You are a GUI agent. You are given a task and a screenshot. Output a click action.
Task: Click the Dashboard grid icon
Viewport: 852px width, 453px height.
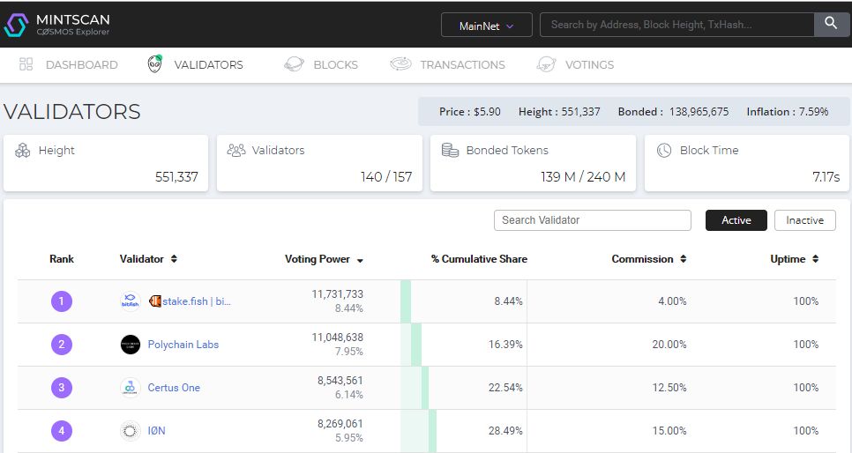coord(26,64)
